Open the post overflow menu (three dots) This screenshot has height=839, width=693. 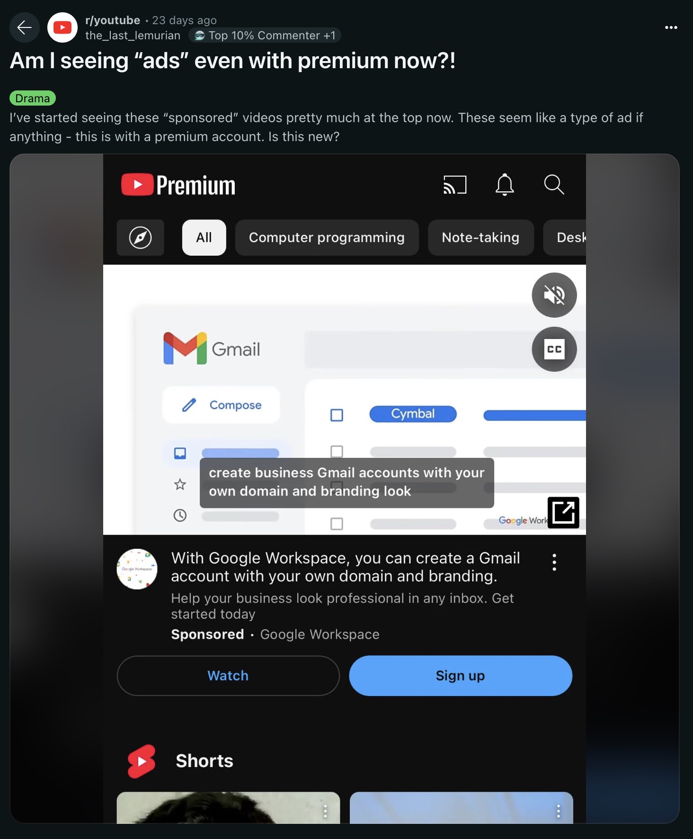(x=671, y=27)
